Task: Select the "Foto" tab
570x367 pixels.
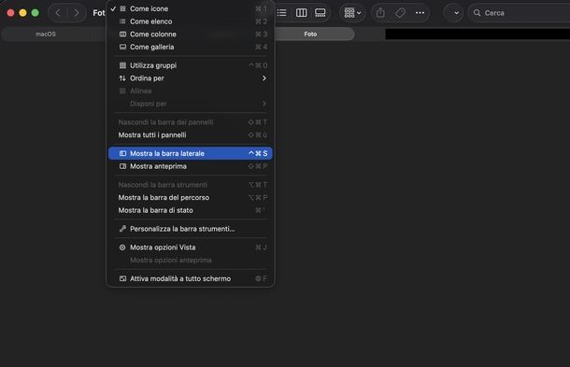Action: coord(310,34)
